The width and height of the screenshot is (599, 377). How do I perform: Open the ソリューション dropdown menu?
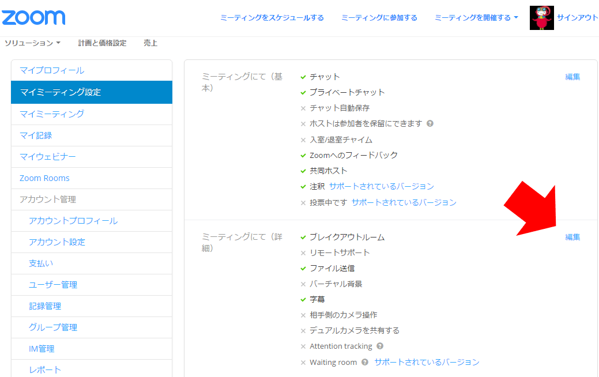32,43
